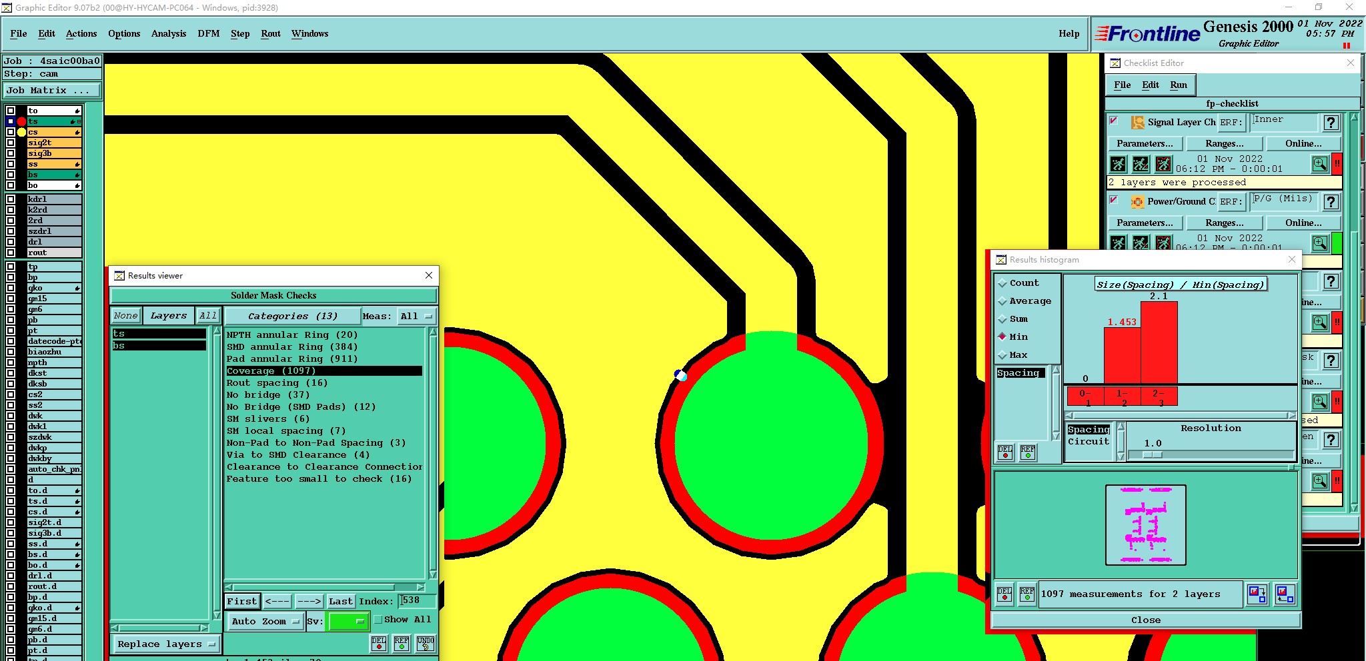This screenshot has height=661, width=1366.
Task: Select Sum radio in Results histogram
Action: [x=1002, y=319]
